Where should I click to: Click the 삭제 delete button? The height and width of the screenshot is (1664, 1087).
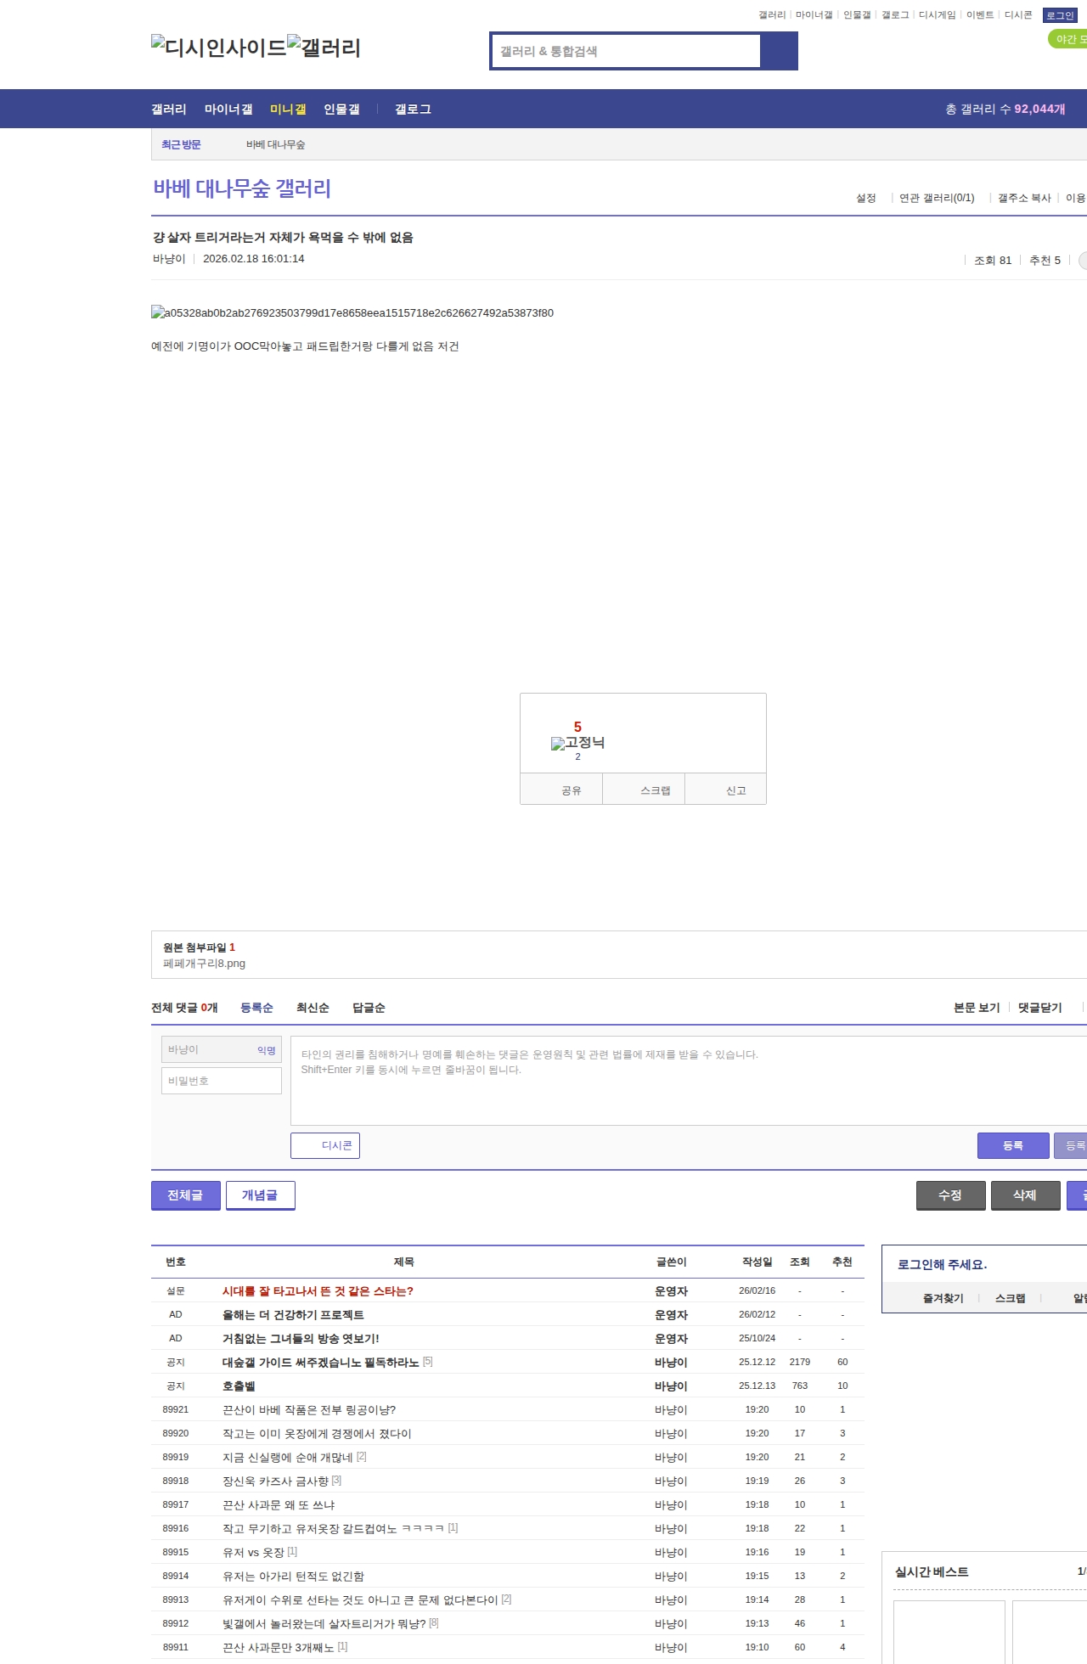(1026, 1195)
